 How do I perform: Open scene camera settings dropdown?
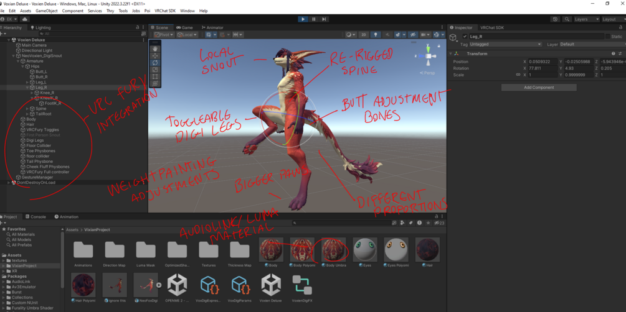[x=425, y=35]
